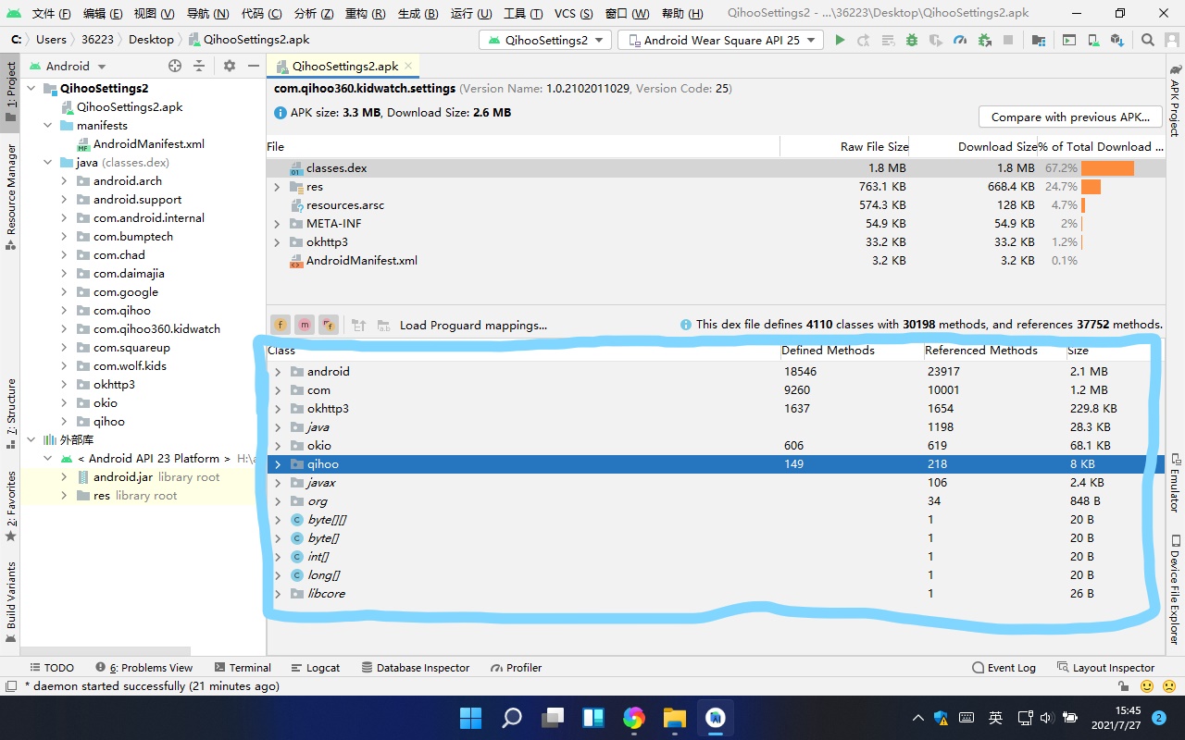Image resolution: width=1185 pixels, height=740 pixels.
Task: Open the Terminal tool window
Action: [243, 667]
